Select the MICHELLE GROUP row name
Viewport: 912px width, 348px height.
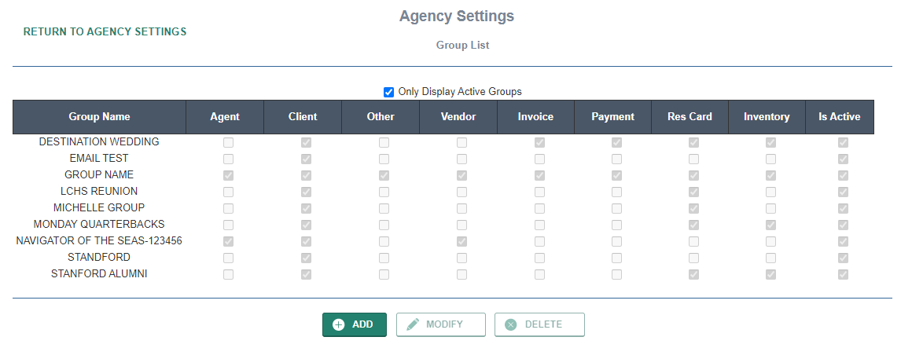99,208
